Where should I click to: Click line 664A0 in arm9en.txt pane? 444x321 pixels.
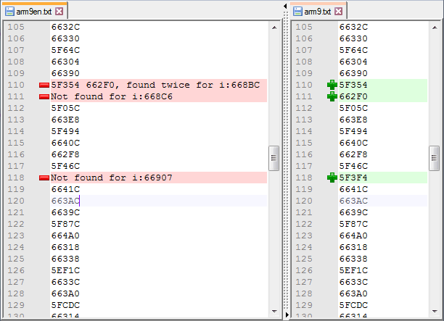[x=65, y=235]
